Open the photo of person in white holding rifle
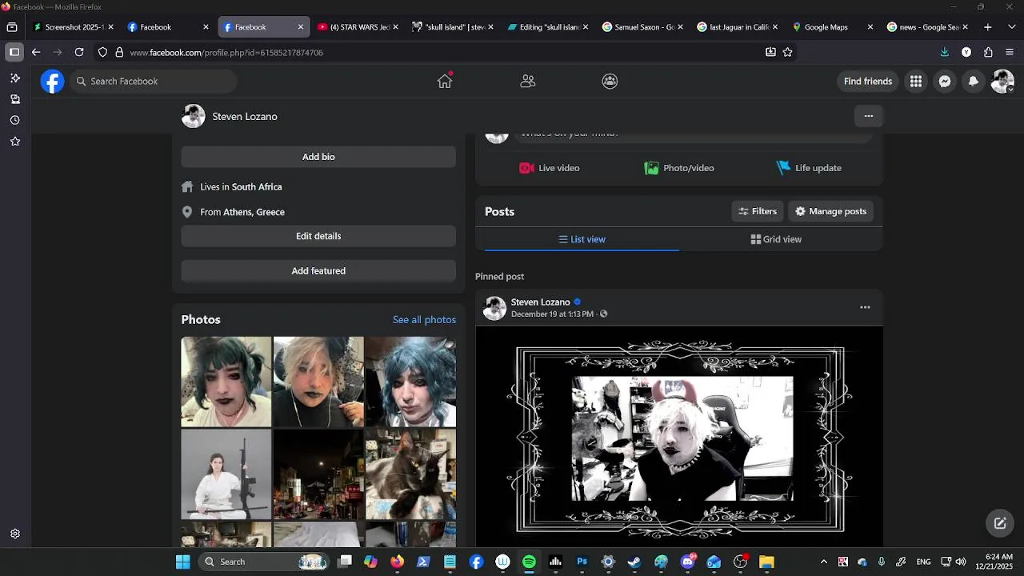This screenshot has width=1024, height=576. click(226, 474)
